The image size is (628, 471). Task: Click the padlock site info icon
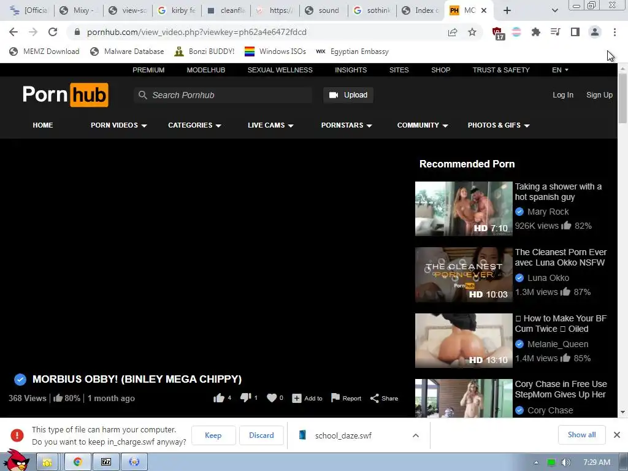[77, 32]
